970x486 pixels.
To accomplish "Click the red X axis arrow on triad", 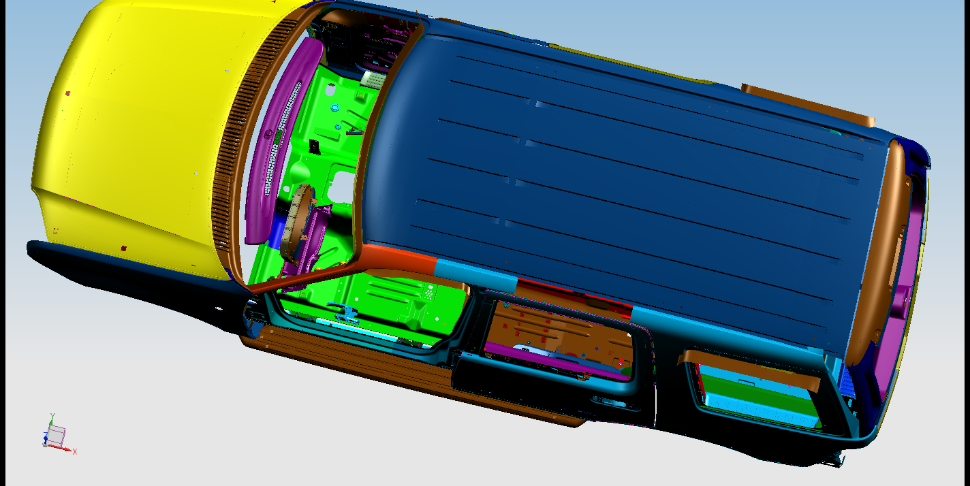I will (69, 449).
